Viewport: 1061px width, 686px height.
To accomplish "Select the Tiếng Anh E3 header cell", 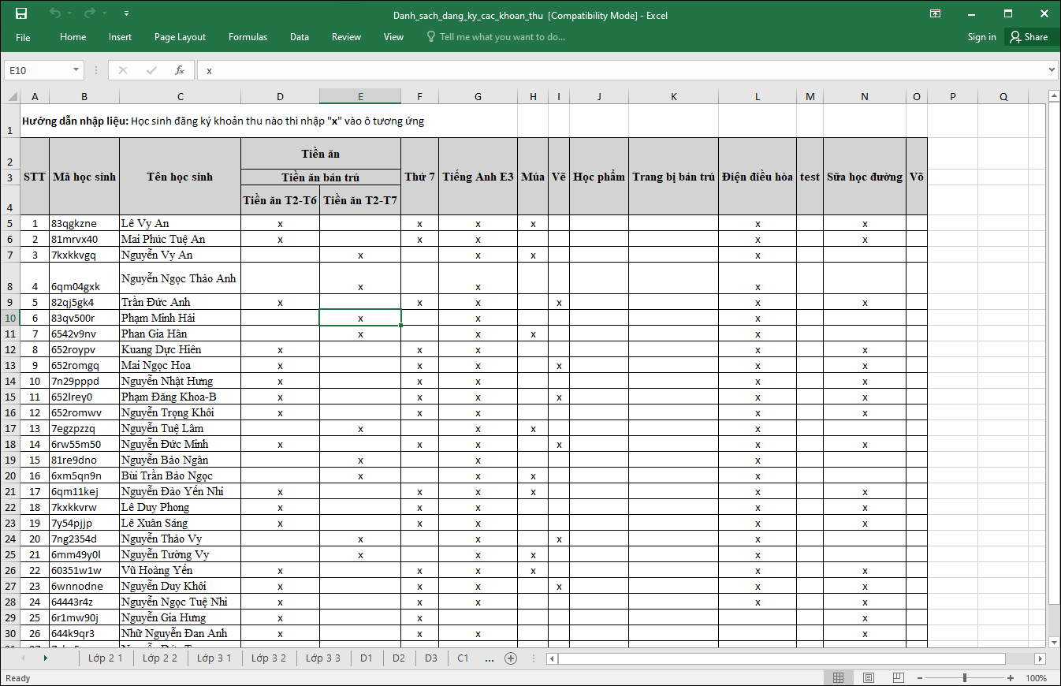I will pos(478,177).
